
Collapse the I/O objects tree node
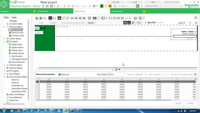point(4,41)
